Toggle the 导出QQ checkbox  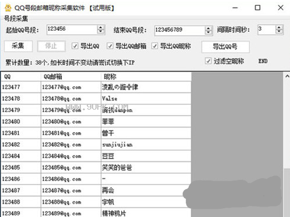[x=75, y=46]
